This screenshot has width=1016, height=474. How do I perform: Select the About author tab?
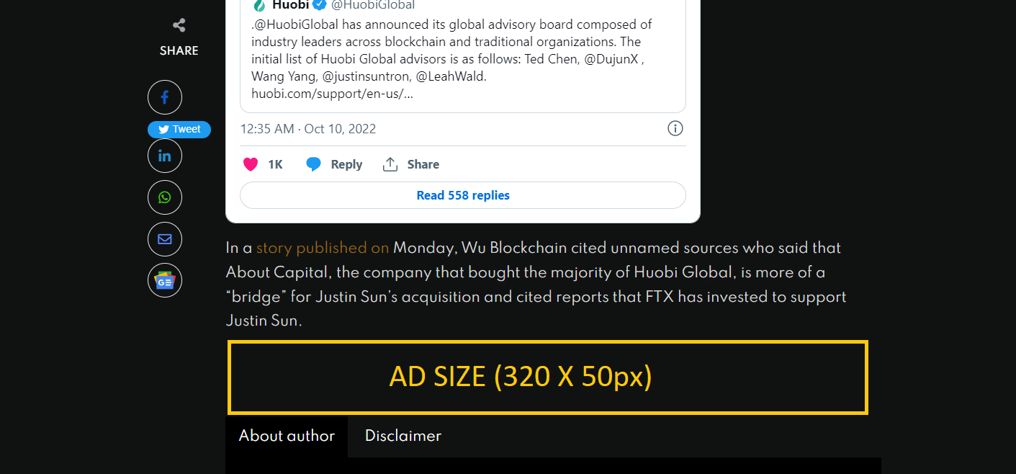click(287, 436)
